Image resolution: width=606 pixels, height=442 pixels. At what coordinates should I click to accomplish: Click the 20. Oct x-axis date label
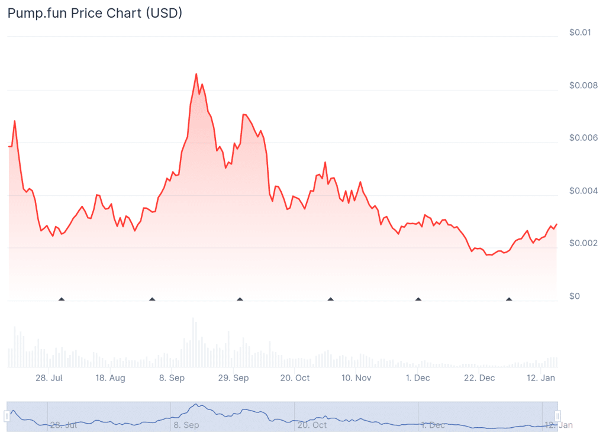(295, 378)
